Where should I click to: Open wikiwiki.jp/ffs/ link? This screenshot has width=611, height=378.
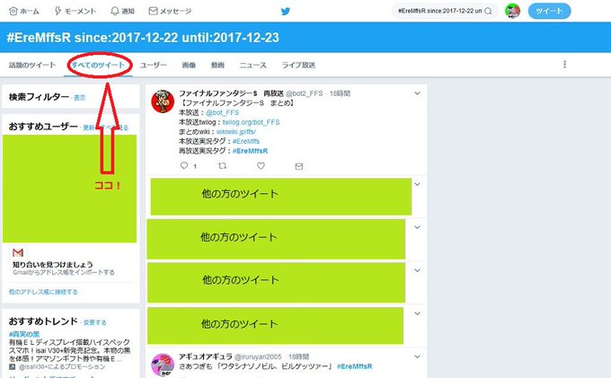pos(236,132)
